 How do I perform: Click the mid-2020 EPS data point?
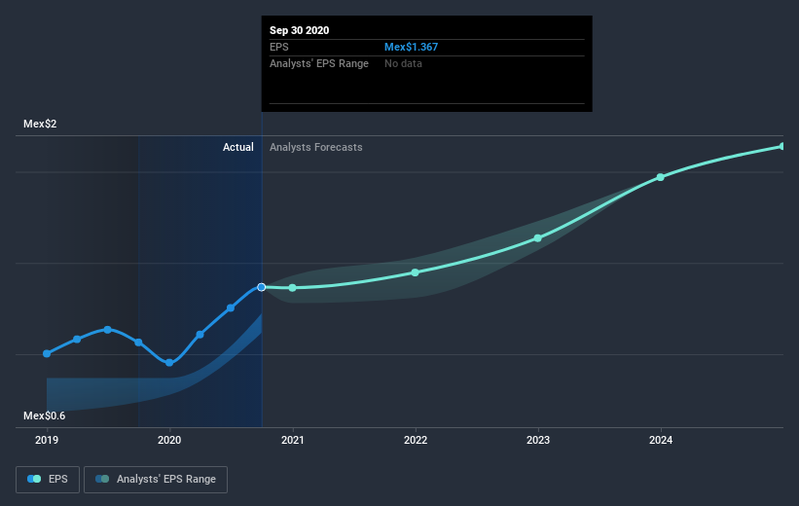231,307
